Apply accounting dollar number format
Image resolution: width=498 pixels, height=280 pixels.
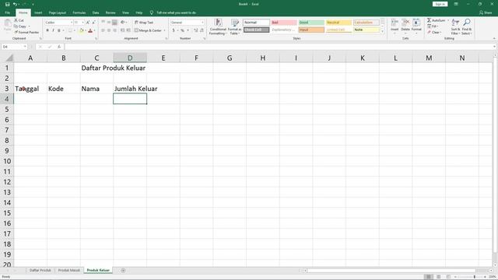(174, 30)
